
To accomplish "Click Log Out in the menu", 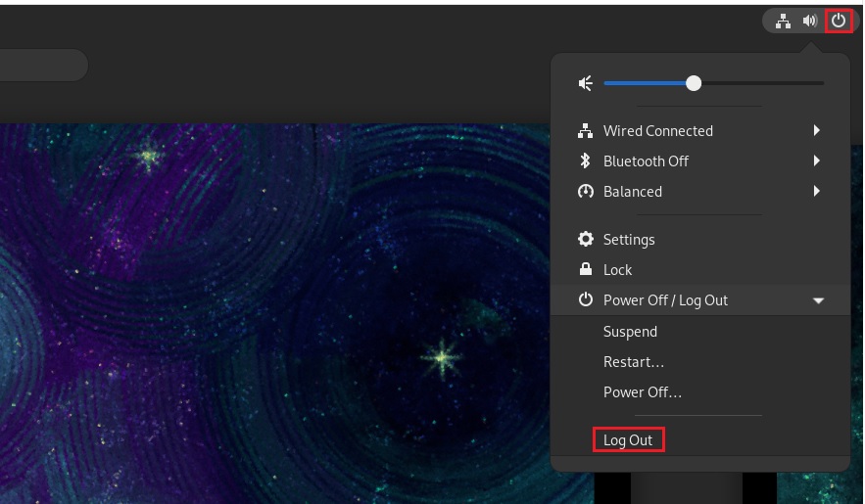I will click(628, 440).
